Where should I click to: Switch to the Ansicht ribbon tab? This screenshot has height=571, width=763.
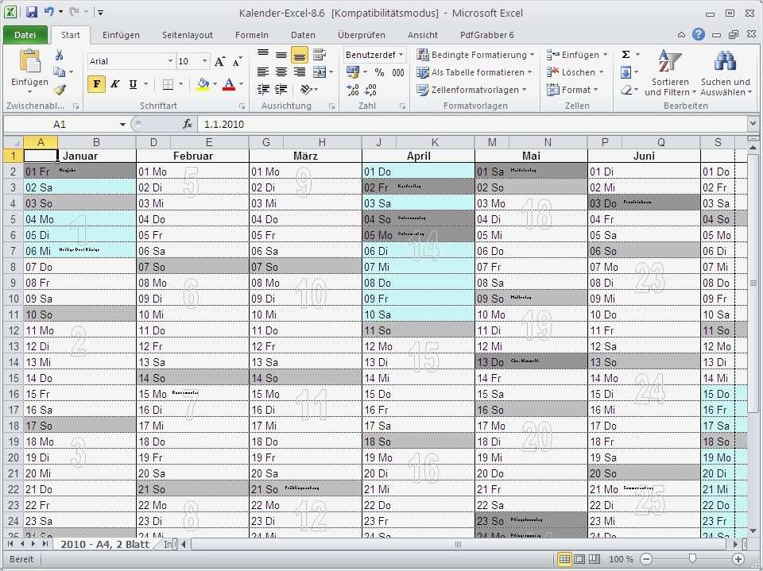[422, 35]
